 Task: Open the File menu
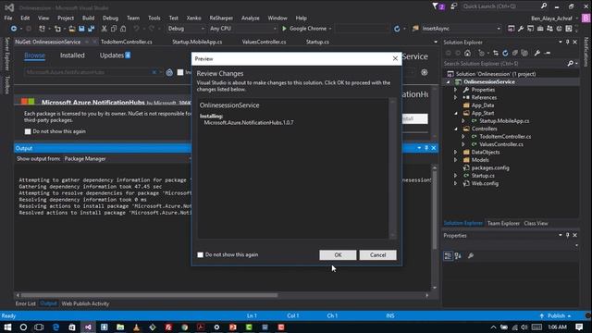tap(8, 18)
